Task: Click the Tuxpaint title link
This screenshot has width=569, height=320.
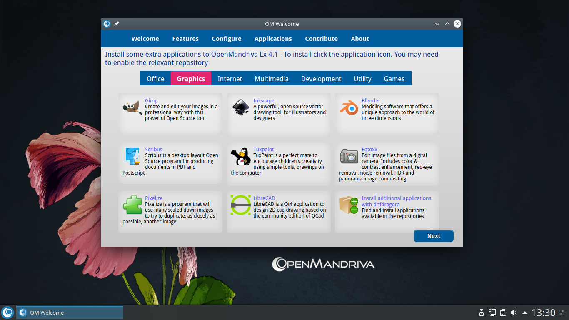Action: (264, 150)
